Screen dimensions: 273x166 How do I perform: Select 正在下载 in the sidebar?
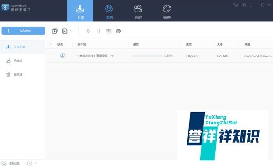point(23,47)
